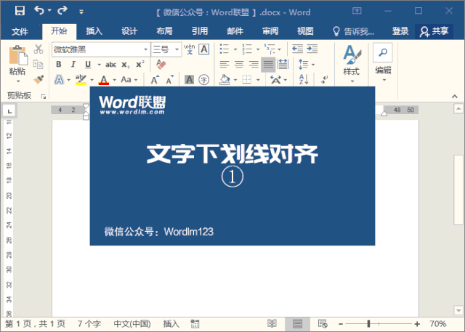The height and width of the screenshot is (332, 465).
Task: Switch to Web Layout view in status bar
Action: (323, 323)
